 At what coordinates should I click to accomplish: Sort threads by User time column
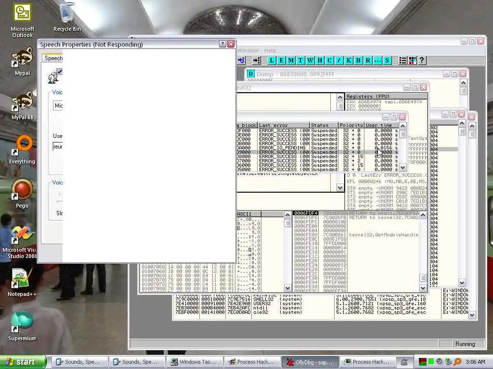click(x=381, y=125)
